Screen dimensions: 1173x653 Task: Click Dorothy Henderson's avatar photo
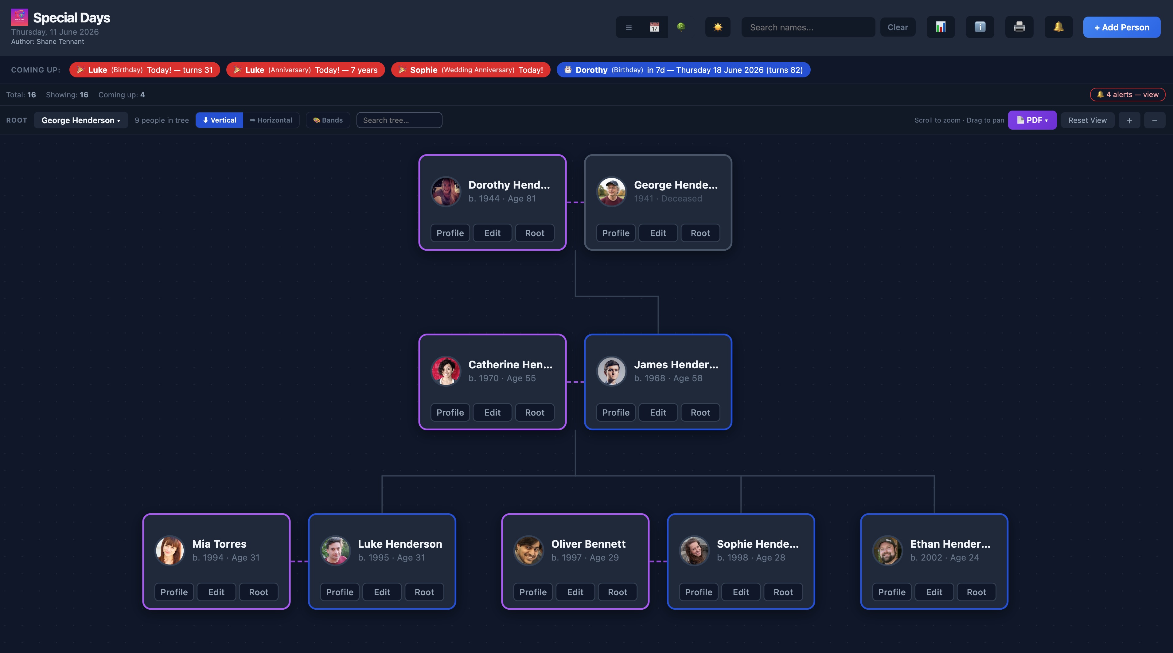click(x=446, y=192)
